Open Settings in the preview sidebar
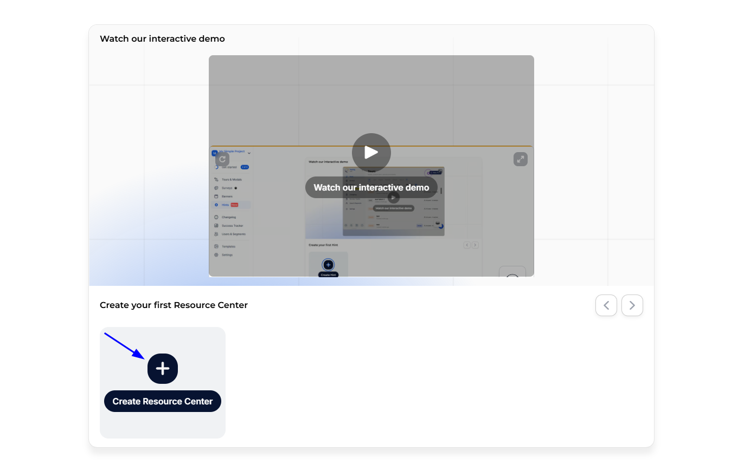 [x=227, y=255]
